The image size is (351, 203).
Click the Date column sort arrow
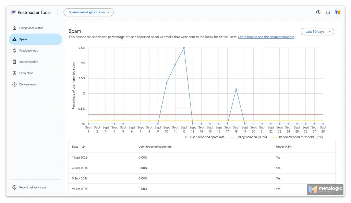pos(83,147)
